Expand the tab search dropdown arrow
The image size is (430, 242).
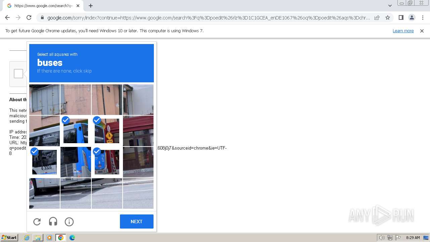390,6
